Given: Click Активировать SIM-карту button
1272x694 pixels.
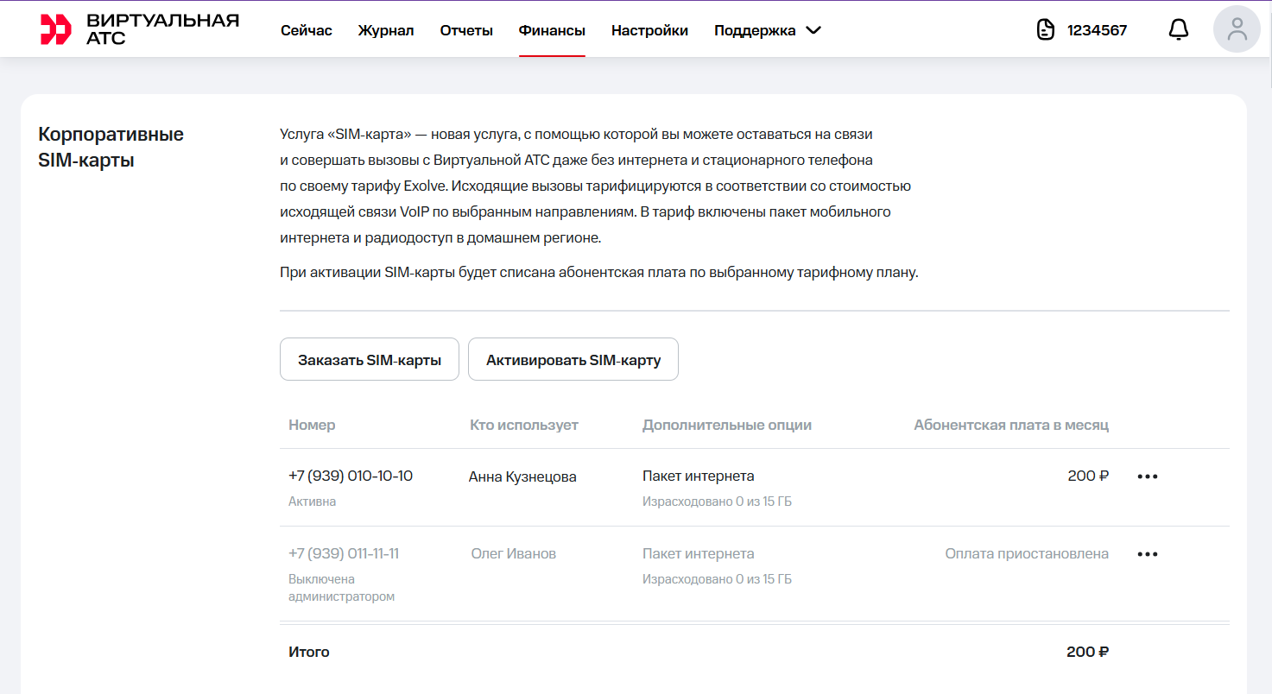Looking at the screenshot, I should tap(573, 360).
